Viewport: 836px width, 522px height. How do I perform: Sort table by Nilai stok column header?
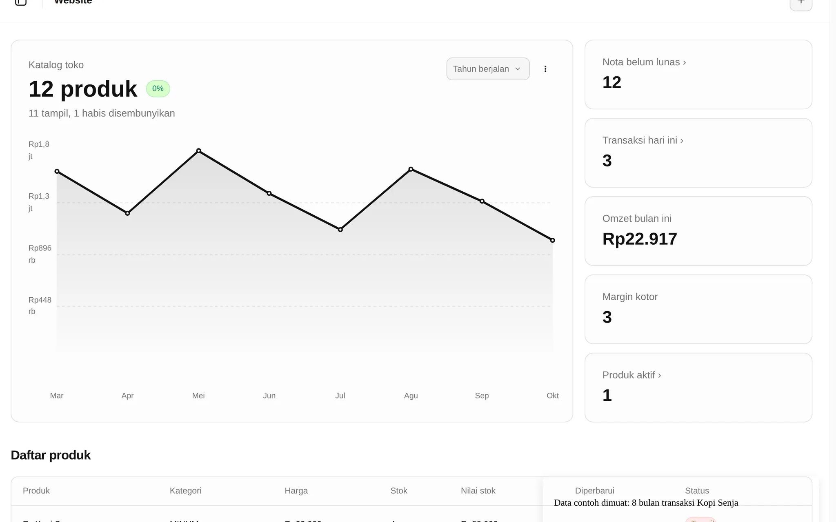[478, 491]
